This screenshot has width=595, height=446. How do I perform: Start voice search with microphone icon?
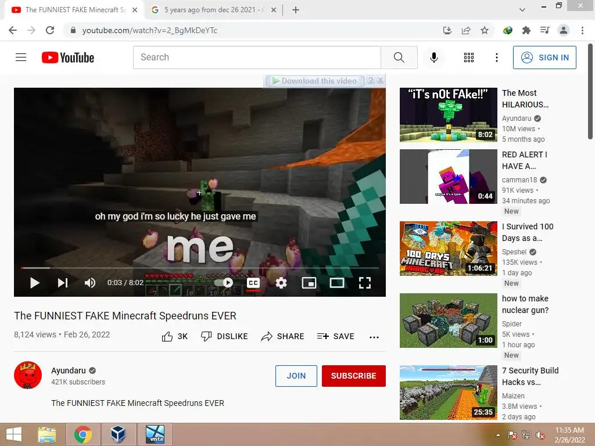433,57
